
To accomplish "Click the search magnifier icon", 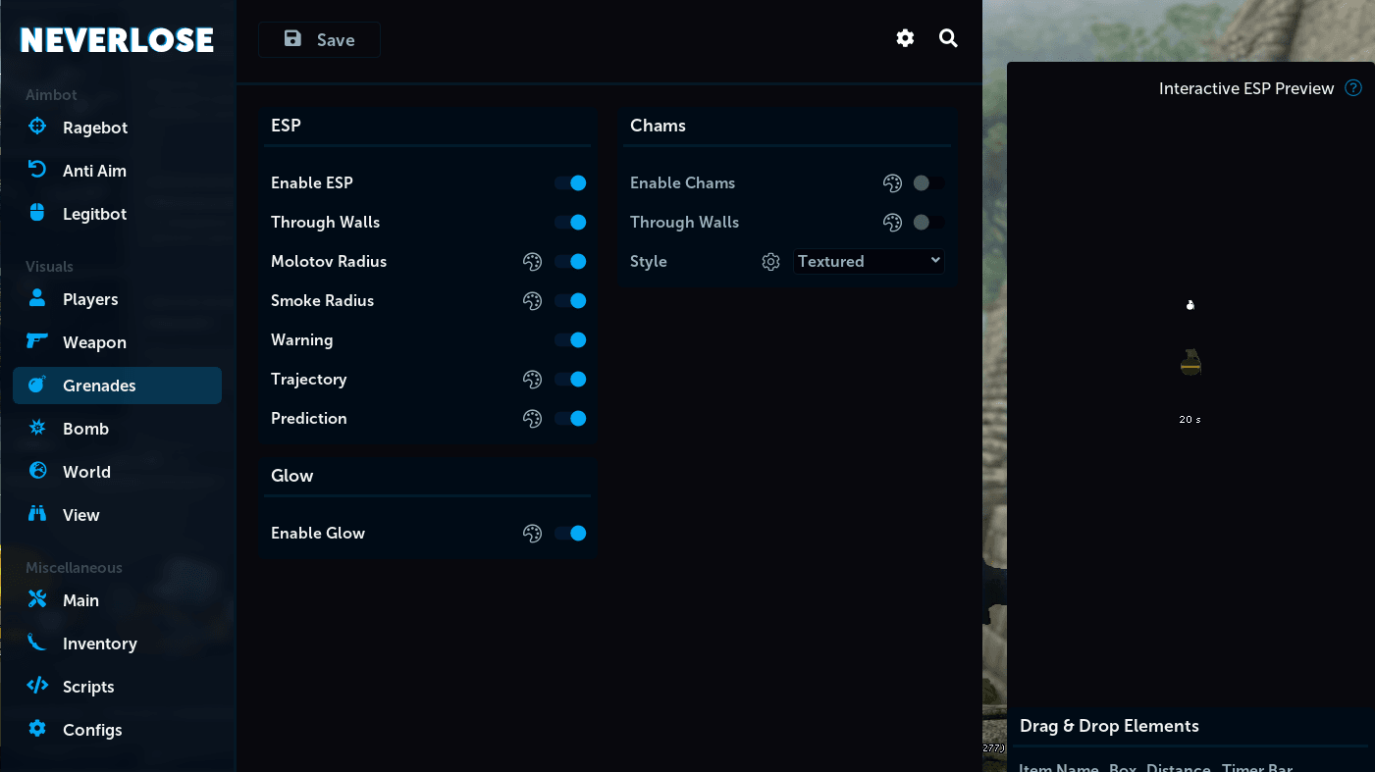I will [948, 38].
